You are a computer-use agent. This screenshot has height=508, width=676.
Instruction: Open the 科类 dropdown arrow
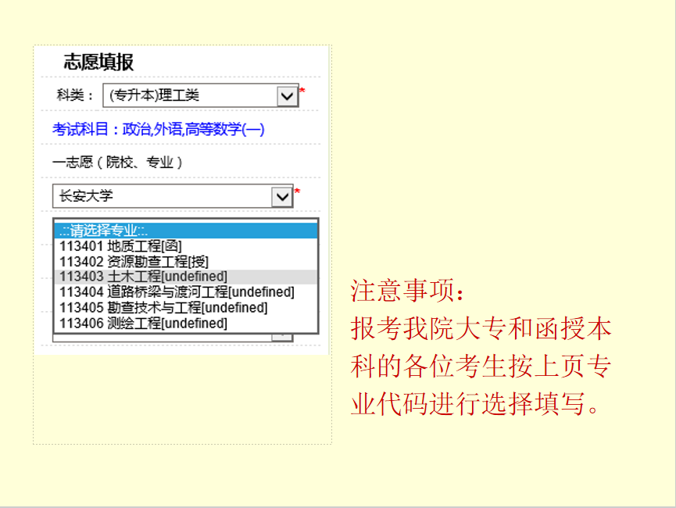(288, 95)
